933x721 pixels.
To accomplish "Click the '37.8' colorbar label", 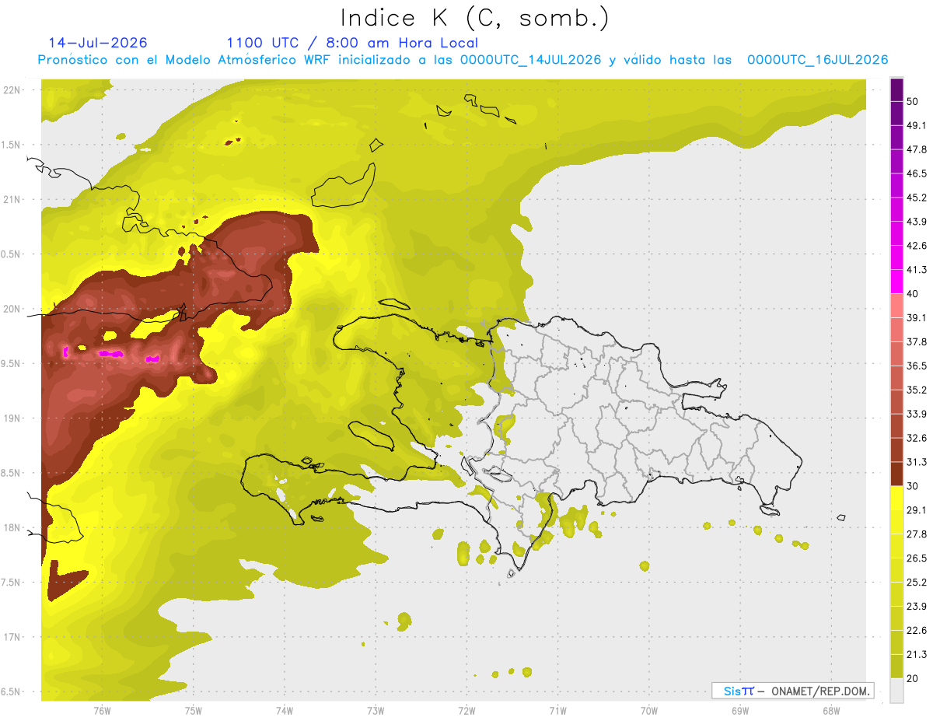I will coord(917,341).
